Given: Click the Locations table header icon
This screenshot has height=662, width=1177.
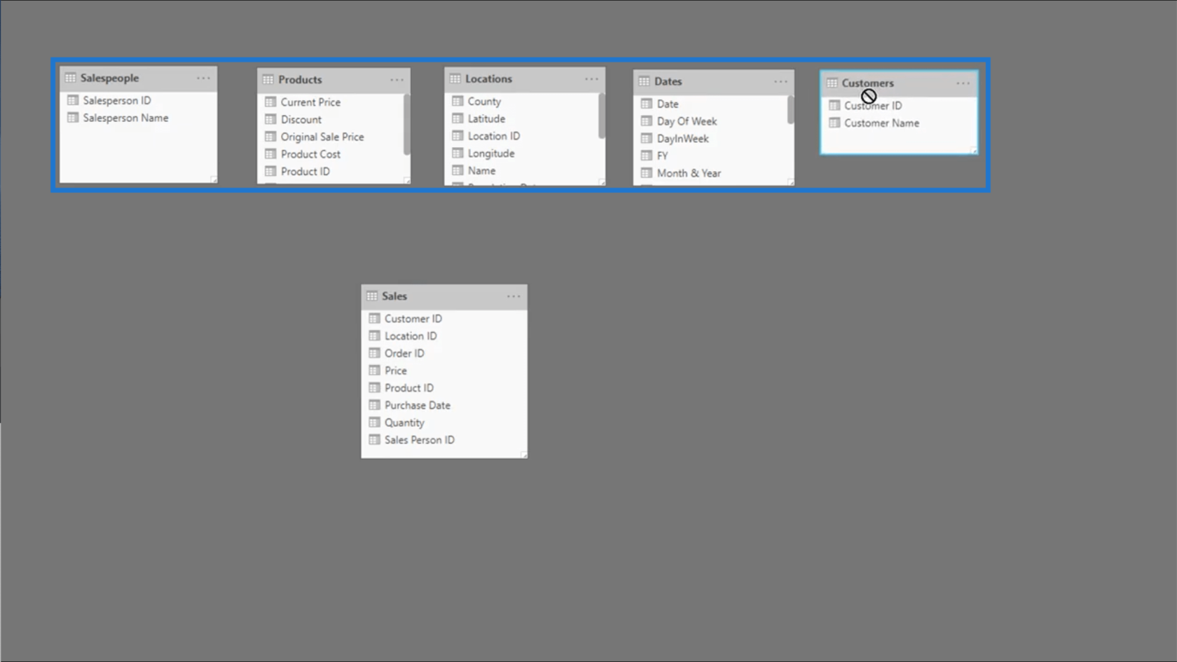Looking at the screenshot, I should [x=455, y=79].
